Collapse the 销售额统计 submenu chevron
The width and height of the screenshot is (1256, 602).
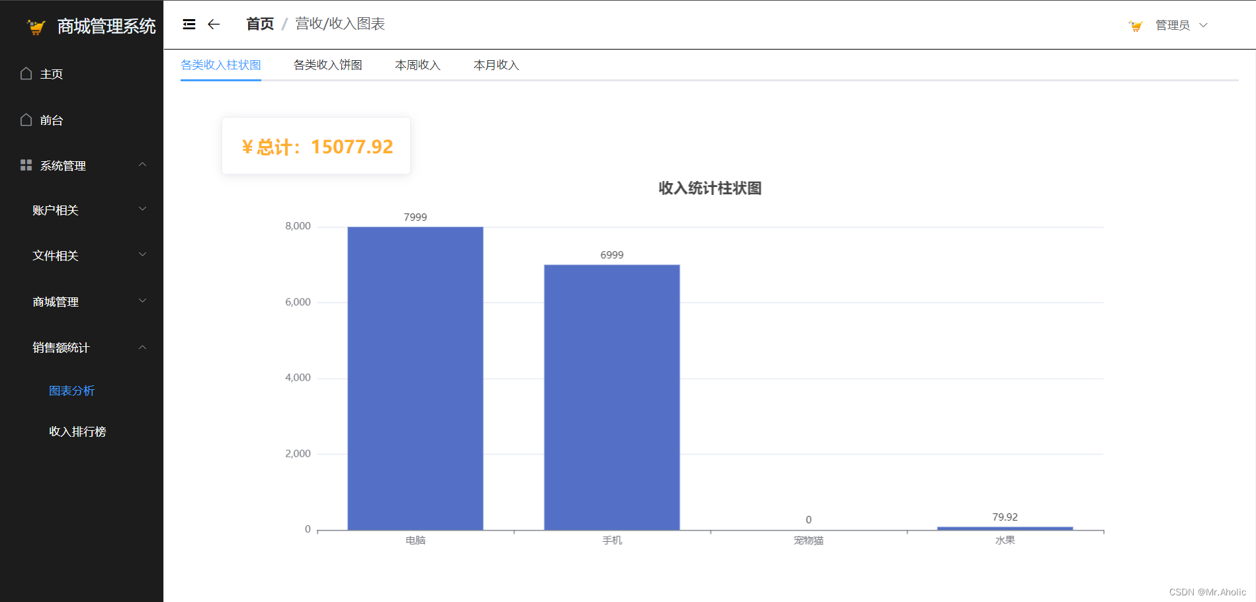tap(142, 348)
